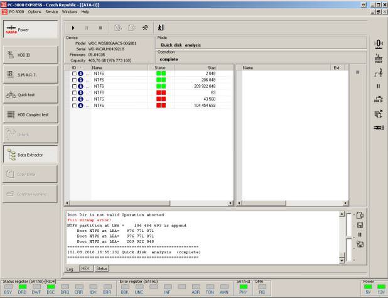388x298 pixels.
Task: Click red status squares of partition 104 454 693
Action: (x=161, y=105)
